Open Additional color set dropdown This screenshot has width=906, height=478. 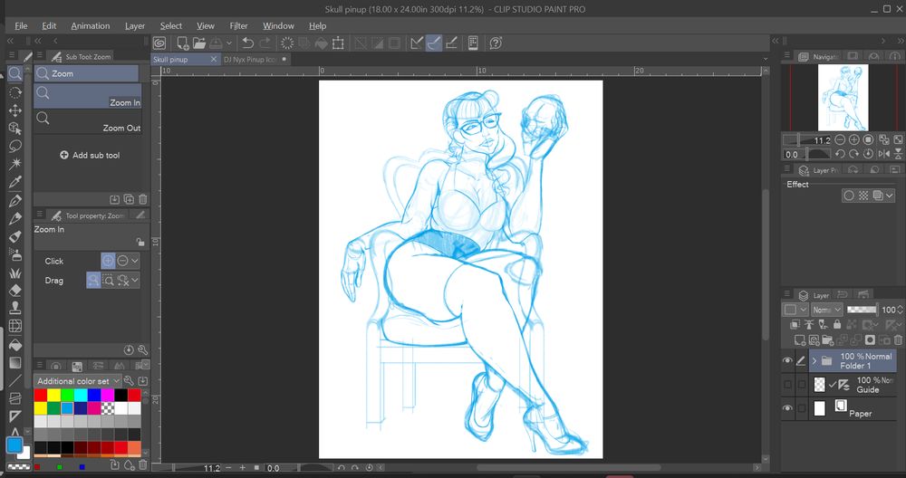(78, 381)
